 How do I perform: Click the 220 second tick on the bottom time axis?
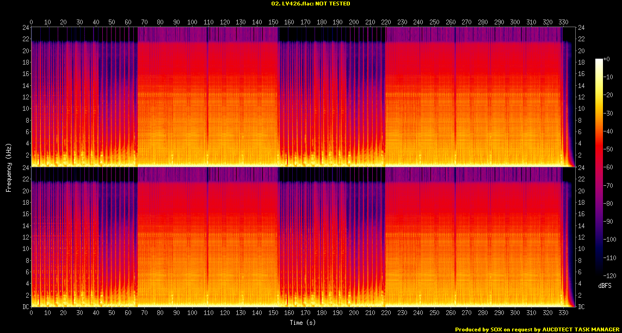click(386, 313)
